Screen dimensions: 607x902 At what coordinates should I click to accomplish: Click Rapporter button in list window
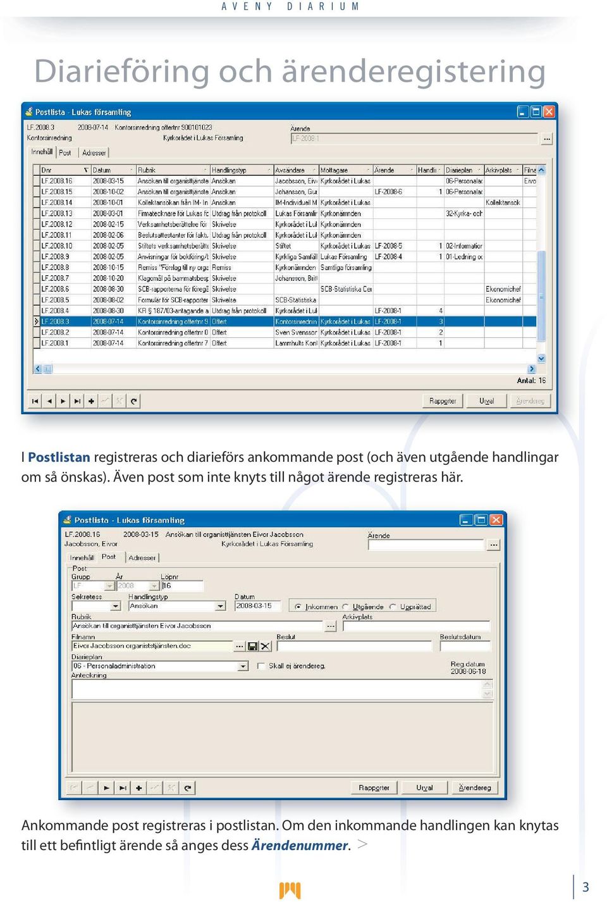tap(443, 401)
